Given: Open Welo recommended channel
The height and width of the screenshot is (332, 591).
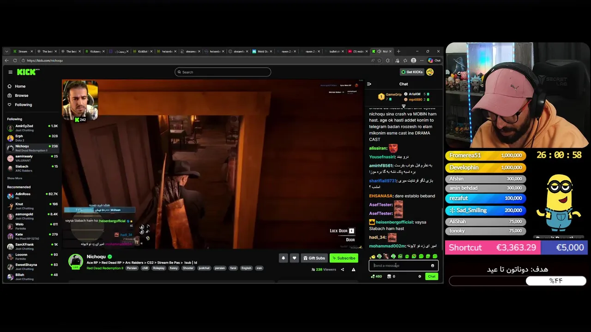Looking at the screenshot, I should pos(32,226).
